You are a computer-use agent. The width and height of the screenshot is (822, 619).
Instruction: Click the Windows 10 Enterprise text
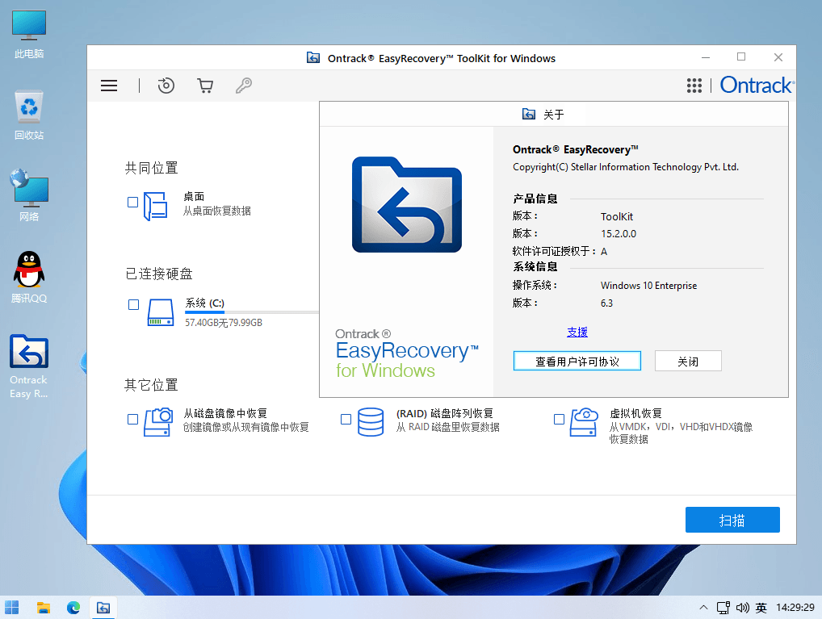648,286
